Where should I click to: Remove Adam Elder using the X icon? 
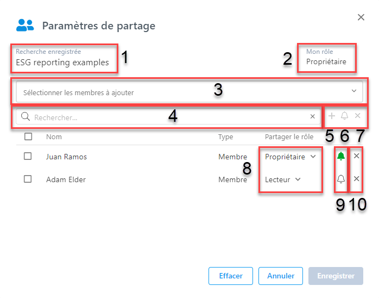pos(356,179)
